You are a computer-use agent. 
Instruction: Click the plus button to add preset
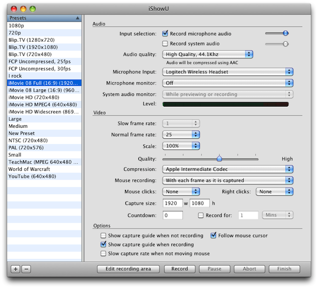click(x=15, y=269)
